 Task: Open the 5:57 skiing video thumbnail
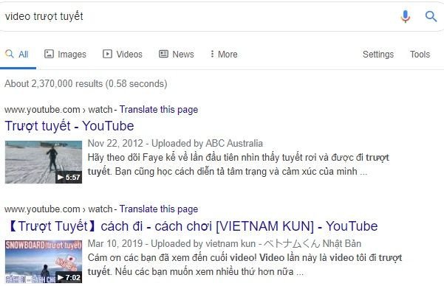(x=44, y=162)
